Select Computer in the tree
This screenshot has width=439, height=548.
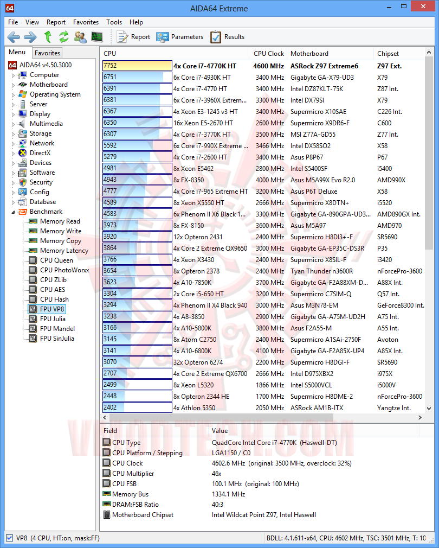tap(44, 75)
